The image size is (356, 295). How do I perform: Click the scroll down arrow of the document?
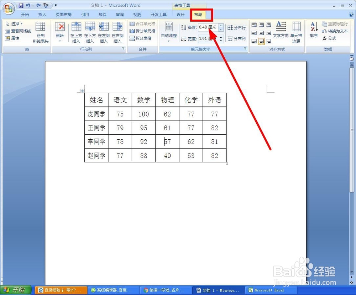click(x=352, y=272)
